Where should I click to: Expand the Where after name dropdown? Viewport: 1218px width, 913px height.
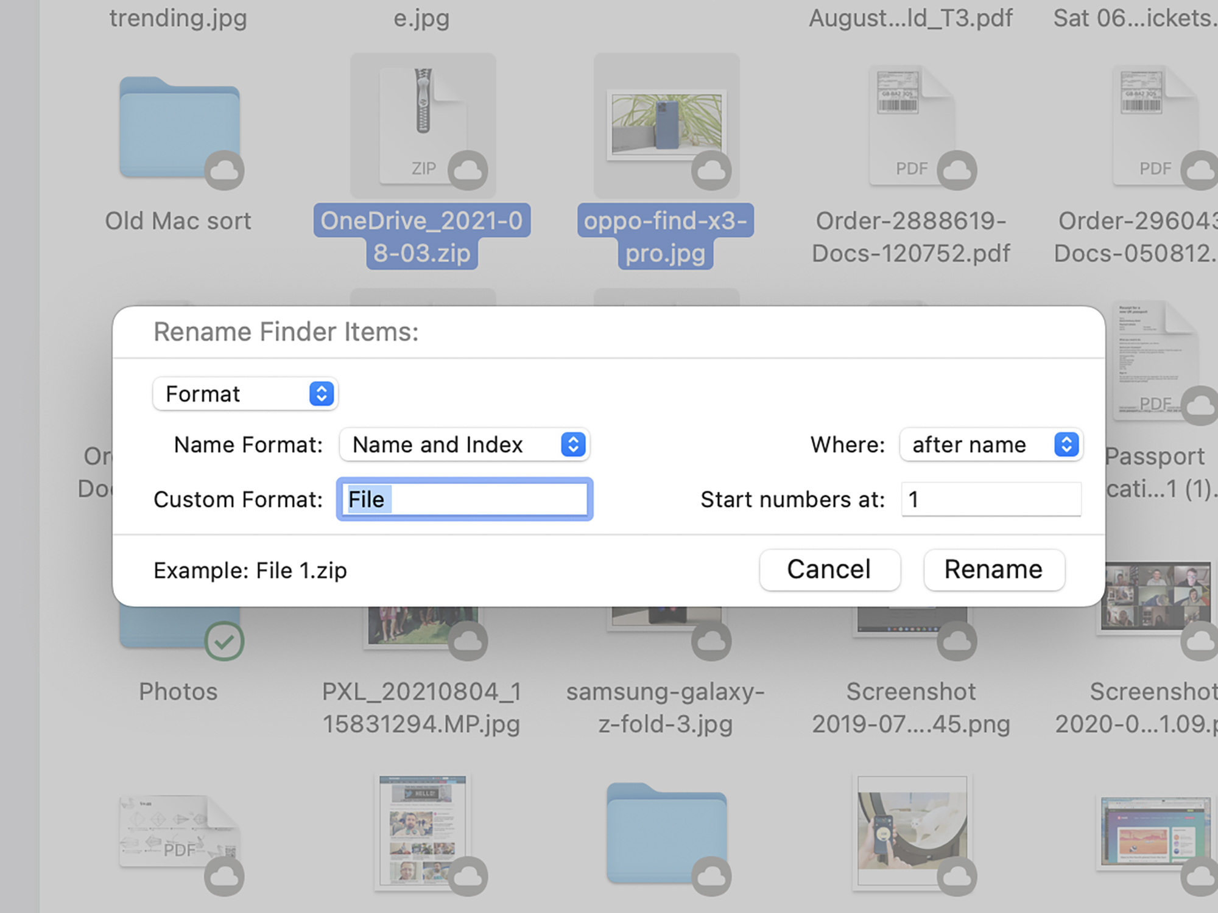(x=990, y=445)
